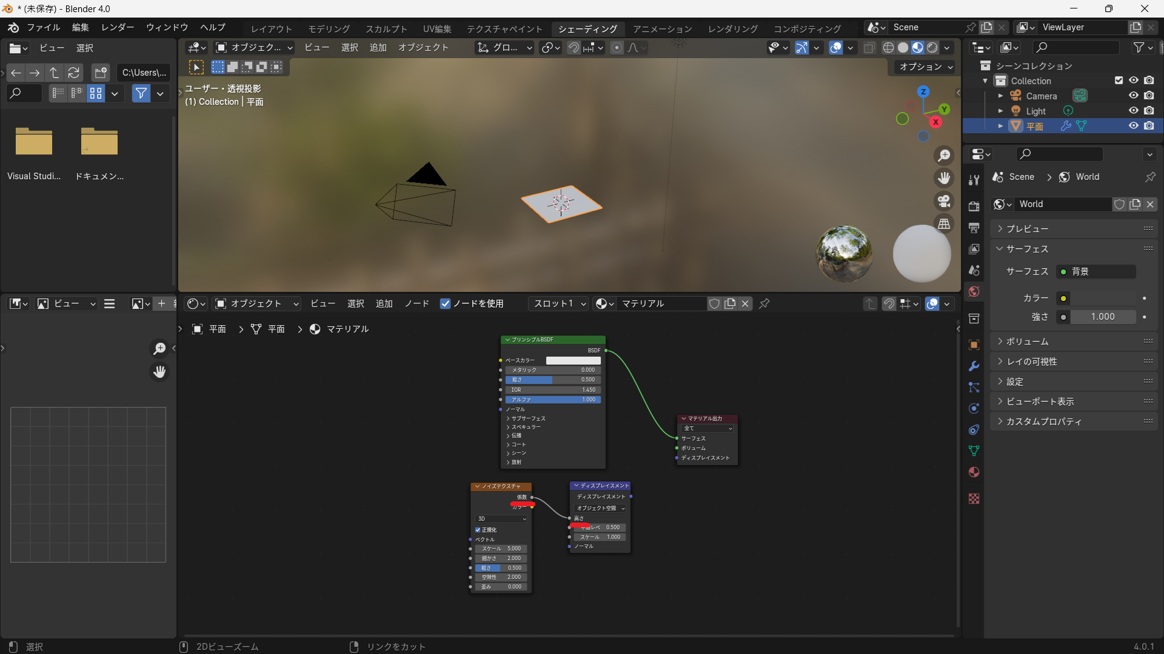Open the Modifier properties wrench tab
Viewport: 1164px width, 654px height.
(x=974, y=366)
